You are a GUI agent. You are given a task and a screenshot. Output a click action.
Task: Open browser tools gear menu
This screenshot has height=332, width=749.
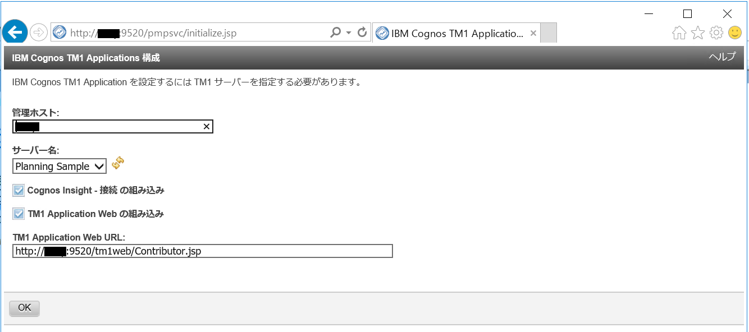716,33
